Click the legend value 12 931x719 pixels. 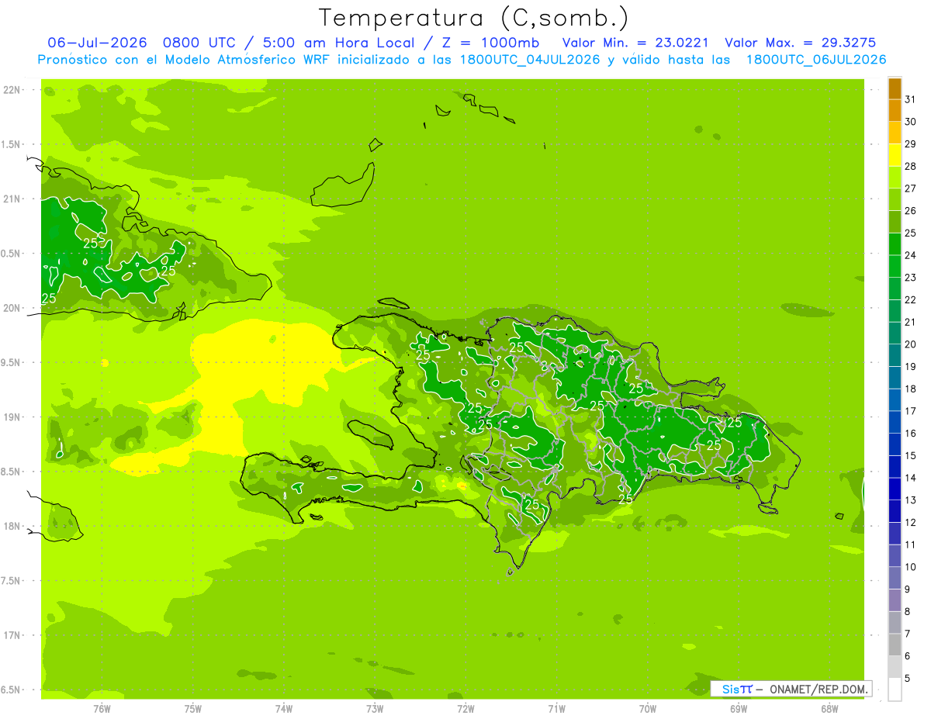[910, 523]
